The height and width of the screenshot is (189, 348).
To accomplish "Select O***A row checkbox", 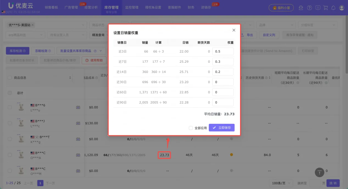I will click(x=10, y=155).
